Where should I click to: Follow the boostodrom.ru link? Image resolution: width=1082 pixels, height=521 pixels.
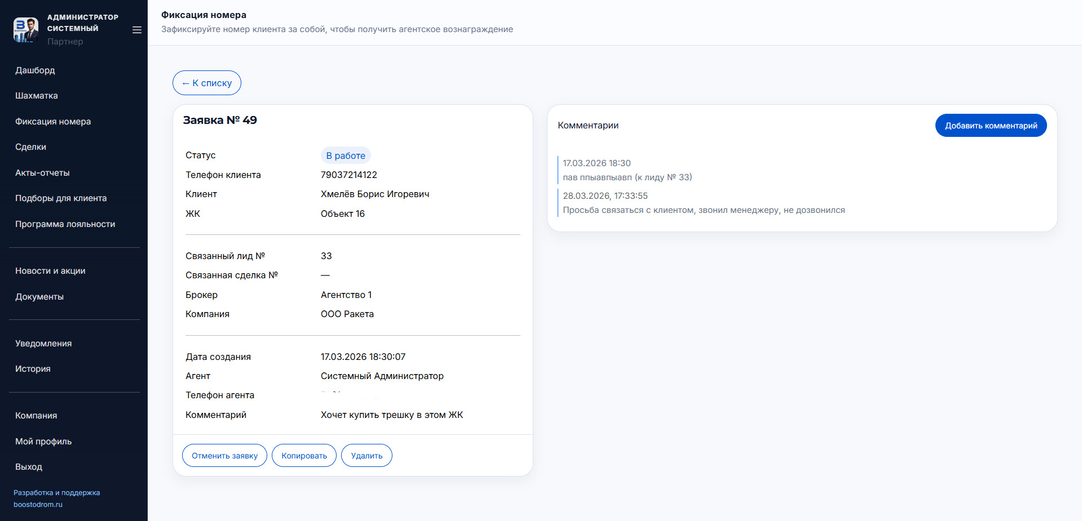(x=38, y=505)
